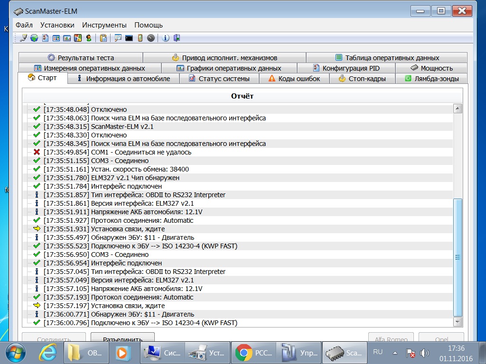Click the exit door toolbar icon
This screenshot has width=486, height=364.
177,38
